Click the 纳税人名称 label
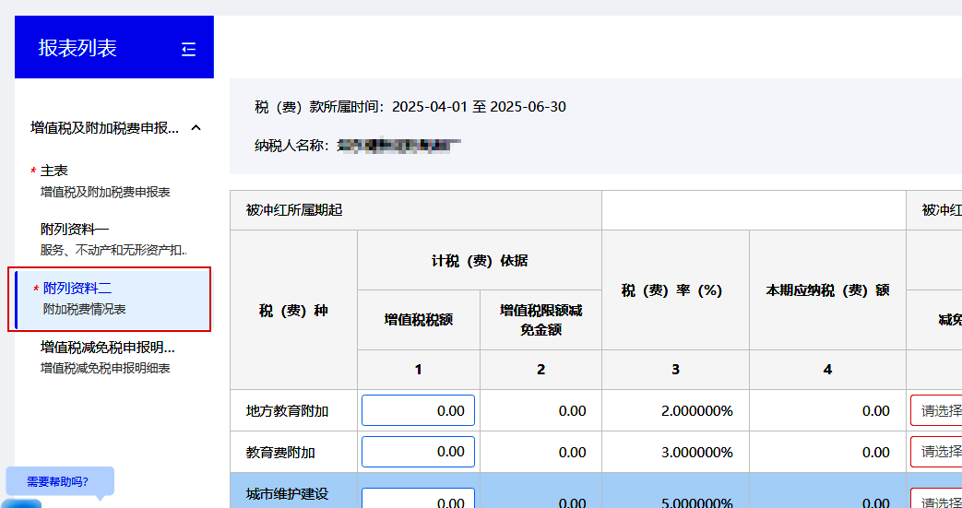962x508 pixels. 292,146
